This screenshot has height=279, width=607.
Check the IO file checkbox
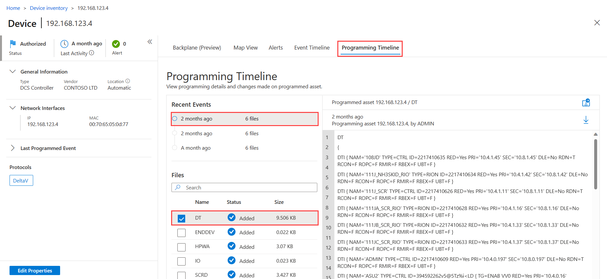tap(181, 261)
